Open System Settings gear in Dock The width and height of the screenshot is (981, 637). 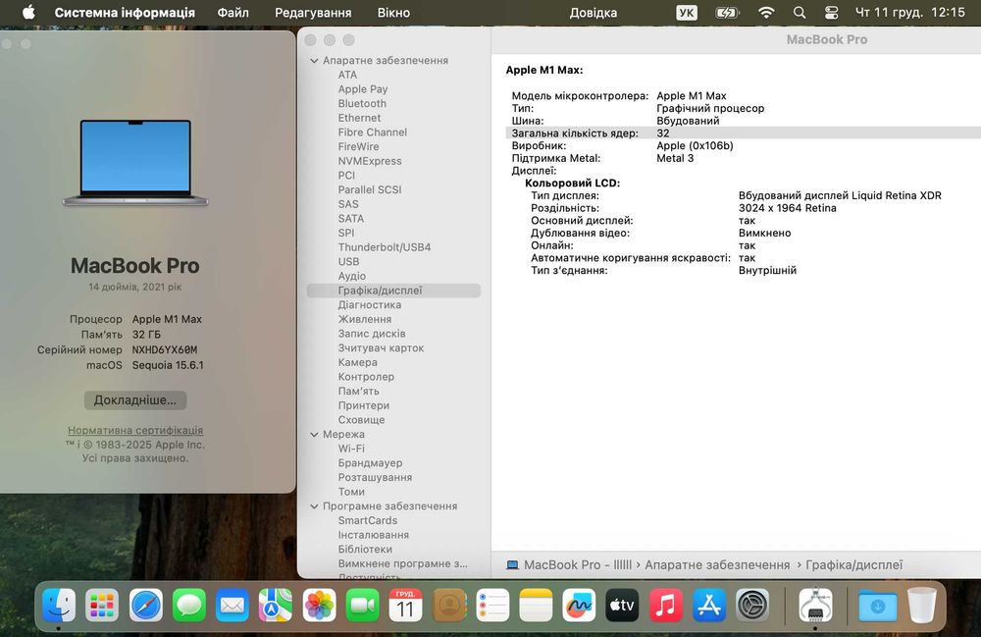pyautogui.click(x=752, y=605)
